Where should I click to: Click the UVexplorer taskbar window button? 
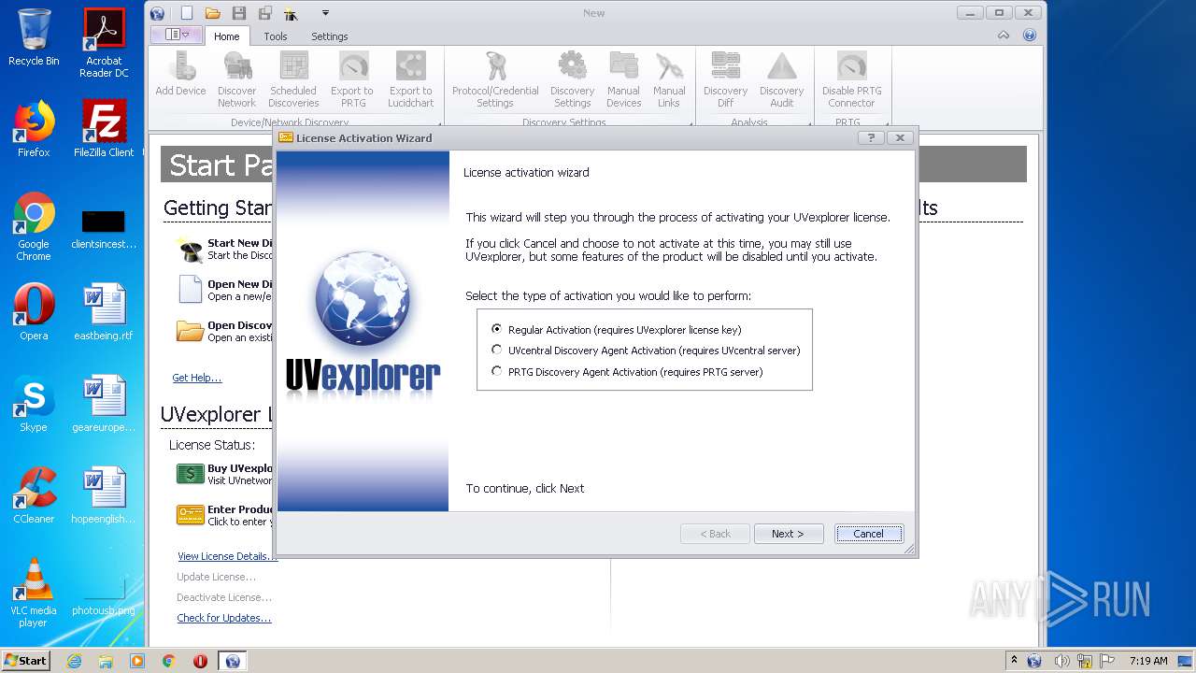[x=233, y=661]
